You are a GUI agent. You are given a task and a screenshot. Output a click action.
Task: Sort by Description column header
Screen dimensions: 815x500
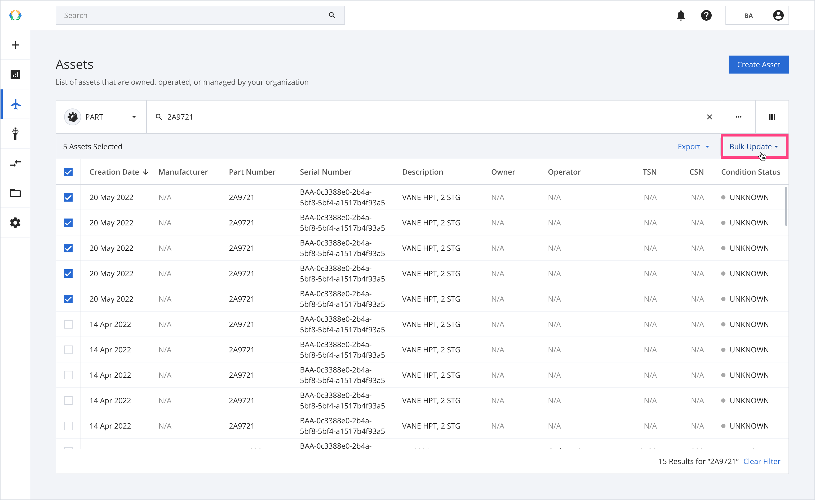pyautogui.click(x=423, y=172)
